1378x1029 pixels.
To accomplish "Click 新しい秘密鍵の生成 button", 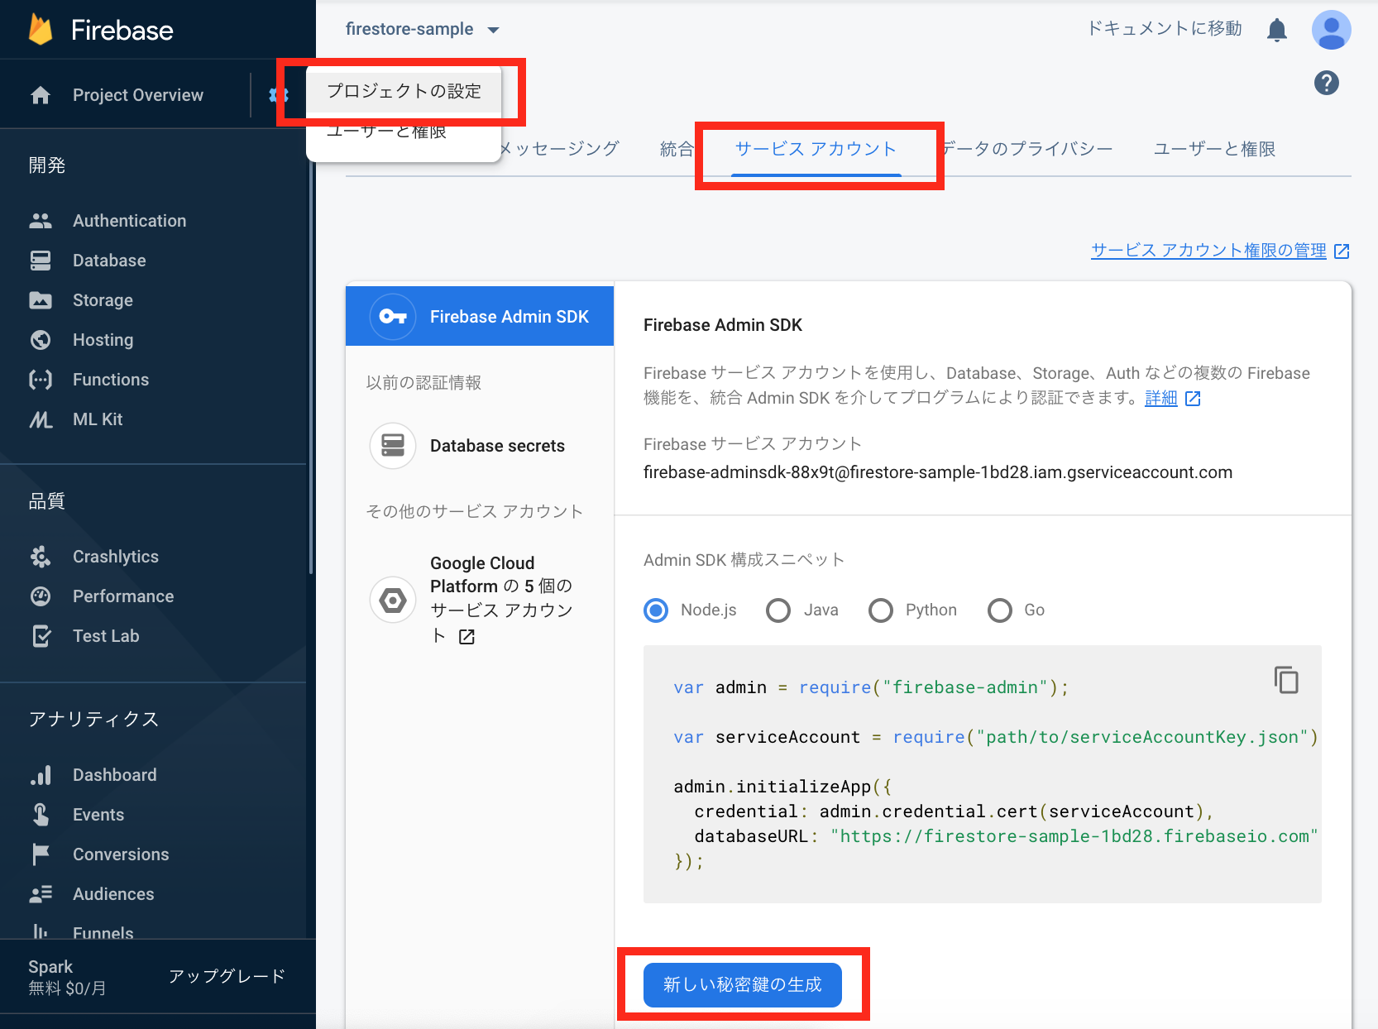I will [x=743, y=984].
